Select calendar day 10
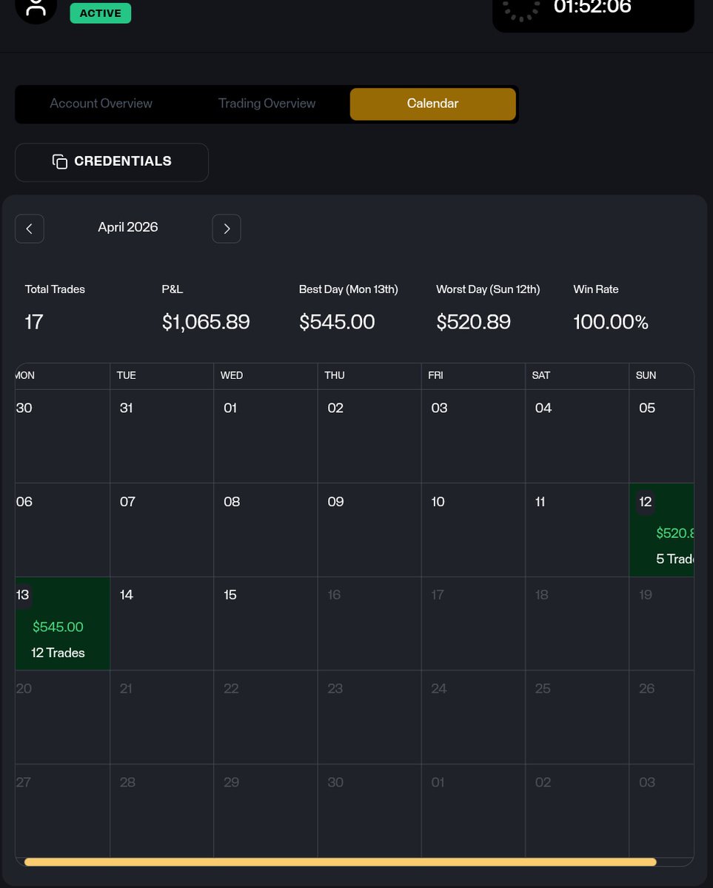 point(473,530)
